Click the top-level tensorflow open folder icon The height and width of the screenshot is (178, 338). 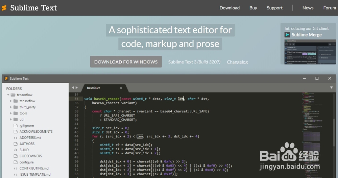pyautogui.click(x=13, y=95)
